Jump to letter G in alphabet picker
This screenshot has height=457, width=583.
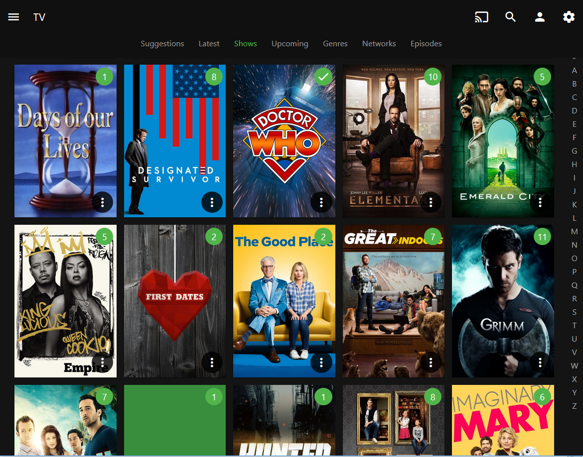point(575,151)
